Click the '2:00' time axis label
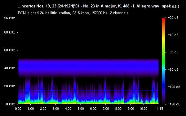Screen dimensions: 186x116 point(43,109)
